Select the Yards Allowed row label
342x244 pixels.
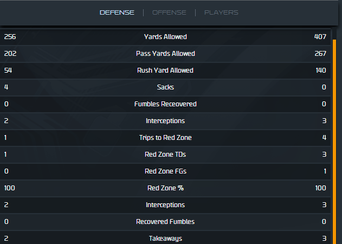165,37
